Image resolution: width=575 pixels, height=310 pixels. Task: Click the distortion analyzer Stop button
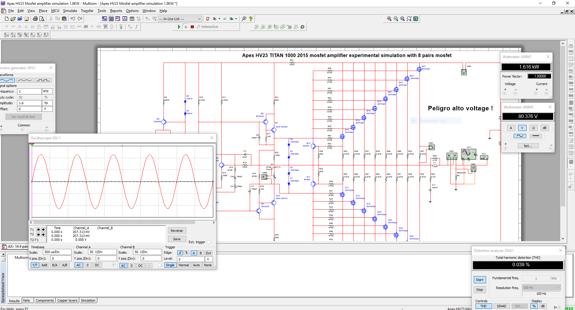[479, 290]
